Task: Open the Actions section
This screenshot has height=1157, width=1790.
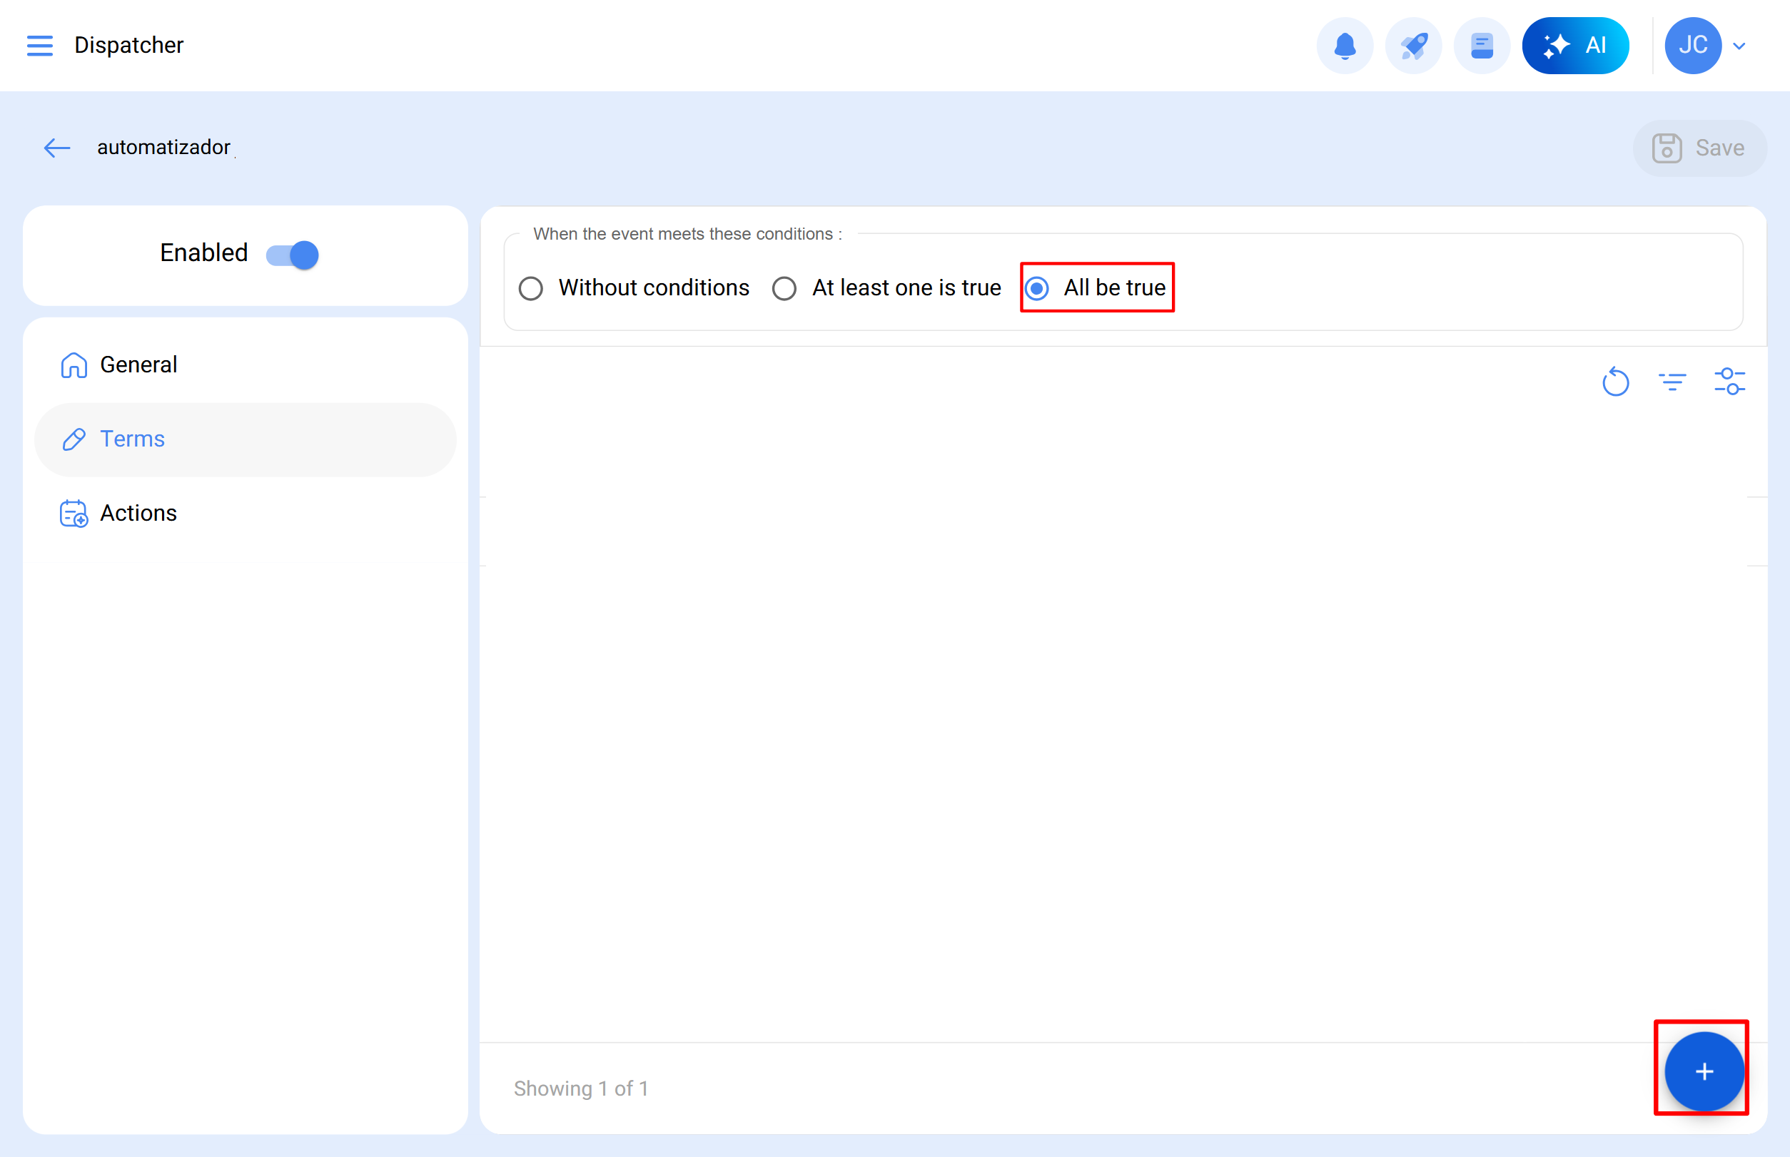Action: pos(138,513)
